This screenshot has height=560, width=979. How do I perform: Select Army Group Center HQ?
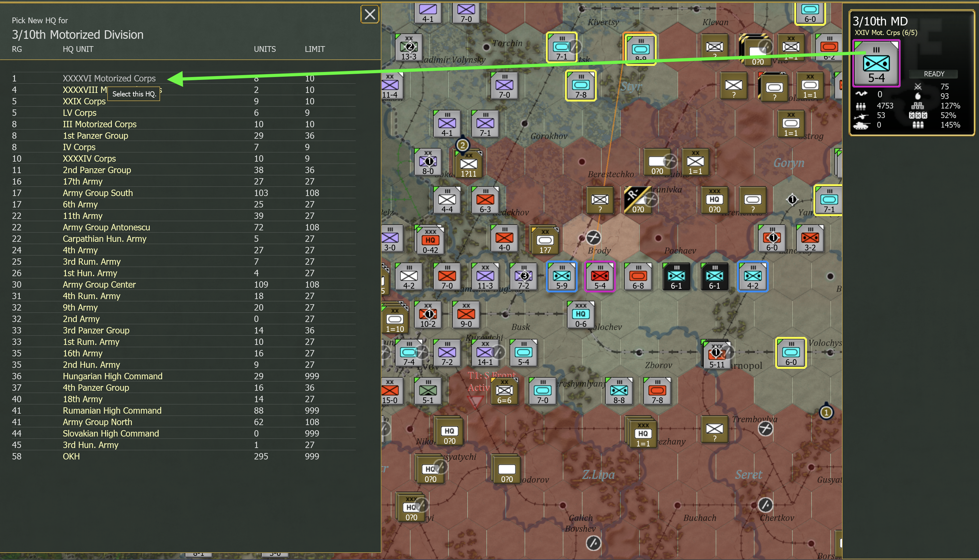coord(183,285)
